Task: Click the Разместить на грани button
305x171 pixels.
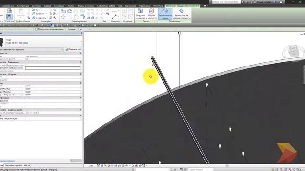Action: click(165, 14)
